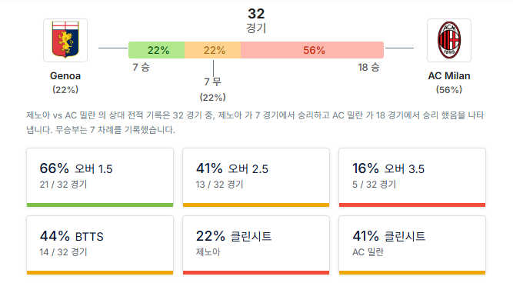Click the AC Milan club crest icon
Image resolution: width=513 pixels, height=283 pixels.
click(449, 40)
